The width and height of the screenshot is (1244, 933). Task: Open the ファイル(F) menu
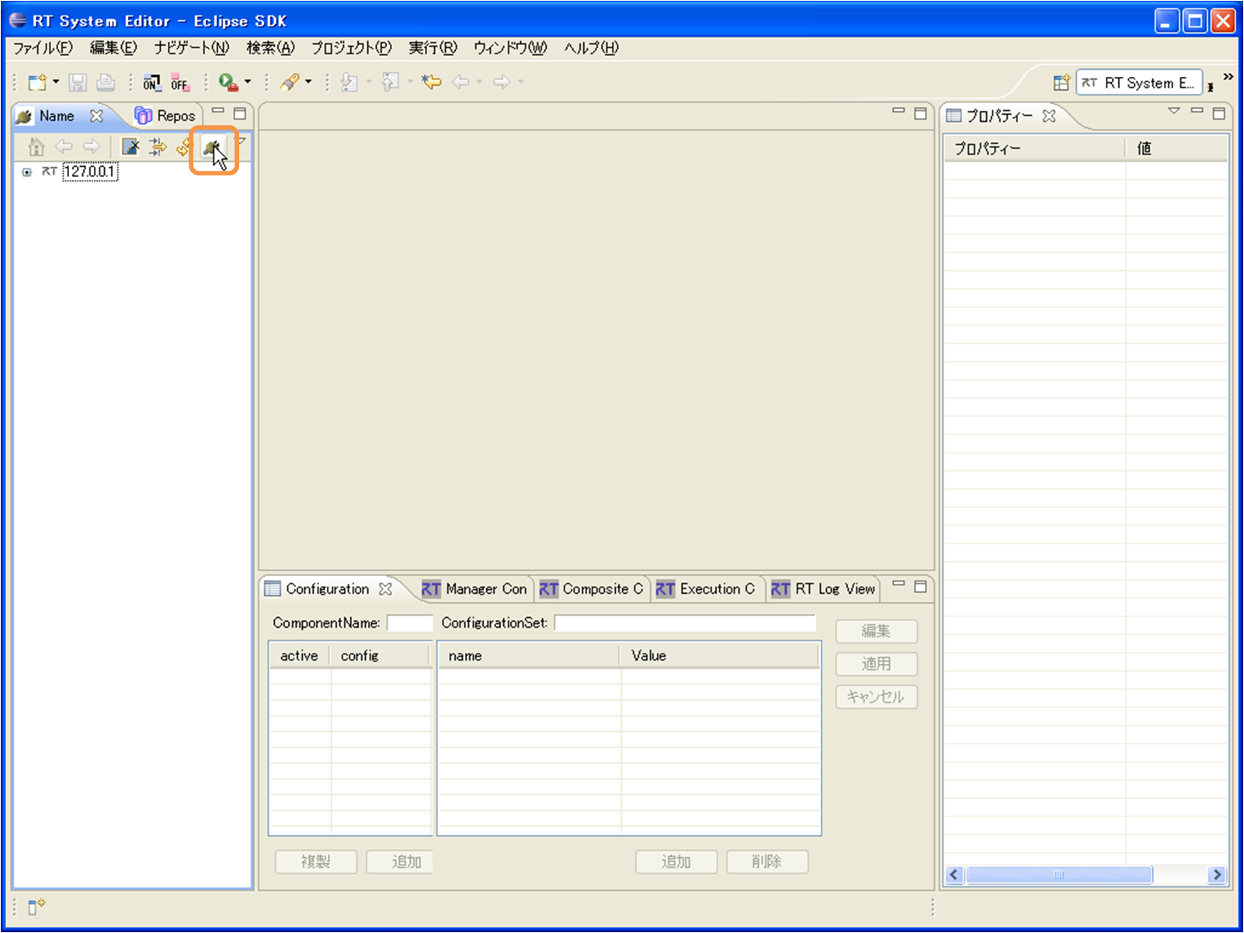tap(43, 48)
